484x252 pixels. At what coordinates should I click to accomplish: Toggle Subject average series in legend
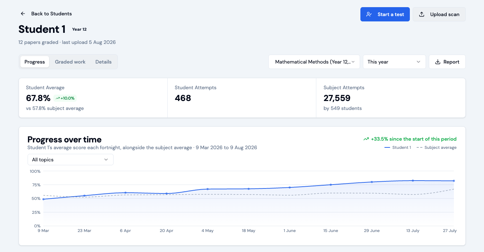click(x=437, y=147)
